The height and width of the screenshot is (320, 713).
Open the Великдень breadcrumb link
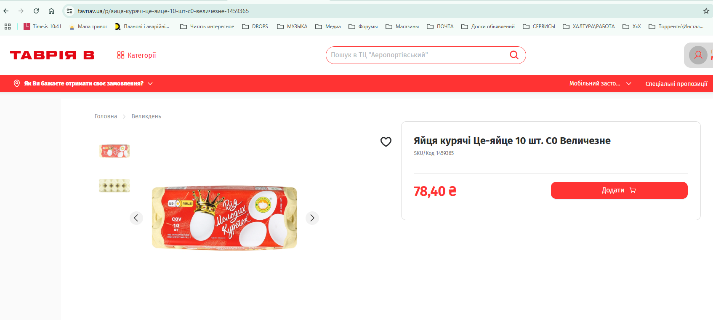point(146,116)
